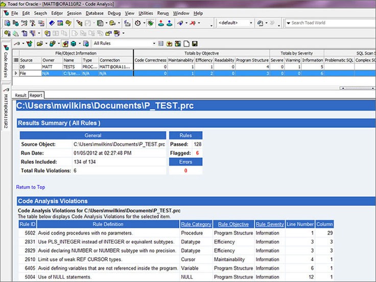This screenshot has height=282, width=376.
Task: Click the tree-structure icon in second toolbar
Action: coord(32,33)
